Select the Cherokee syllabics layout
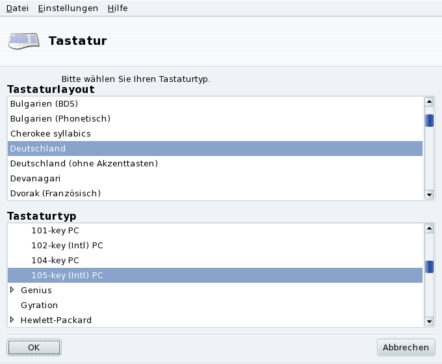442x364 pixels. pos(50,133)
